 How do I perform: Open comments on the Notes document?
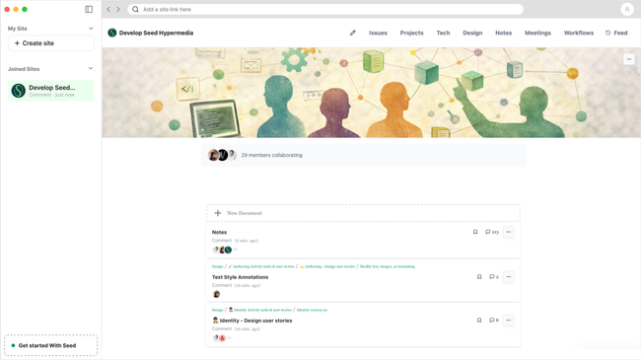(x=492, y=232)
